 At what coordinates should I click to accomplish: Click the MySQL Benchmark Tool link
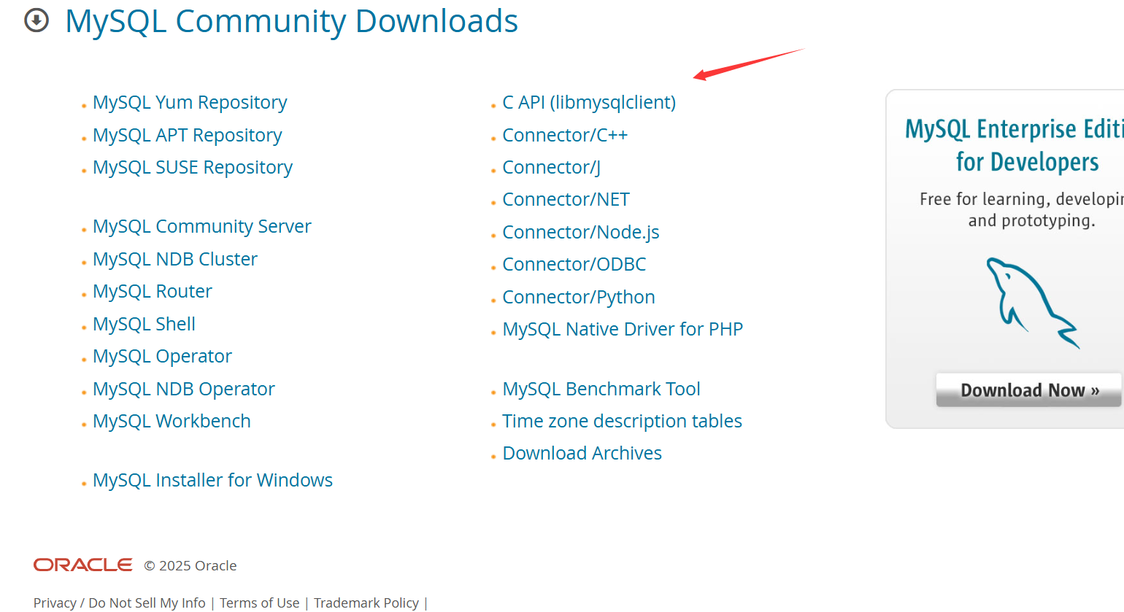tap(601, 390)
